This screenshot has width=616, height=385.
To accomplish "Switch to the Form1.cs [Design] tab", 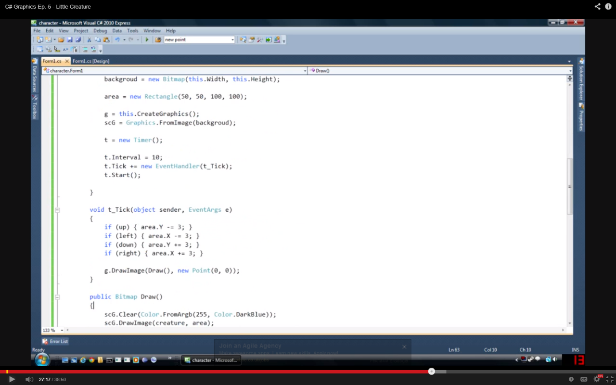I will 91,61.
